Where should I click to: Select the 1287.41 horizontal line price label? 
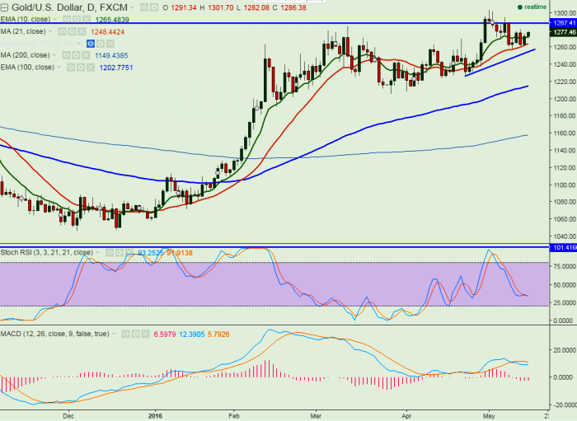(563, 23)
